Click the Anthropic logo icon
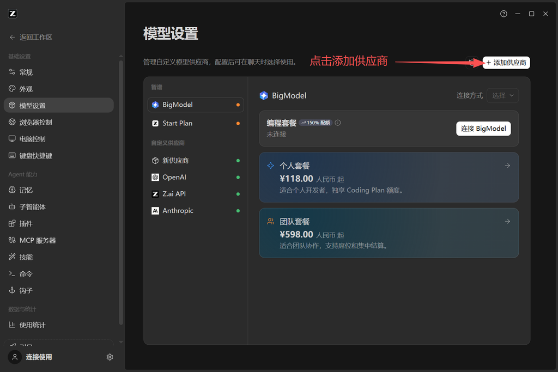Screen dimensions: 558x372 click(155, 211)
